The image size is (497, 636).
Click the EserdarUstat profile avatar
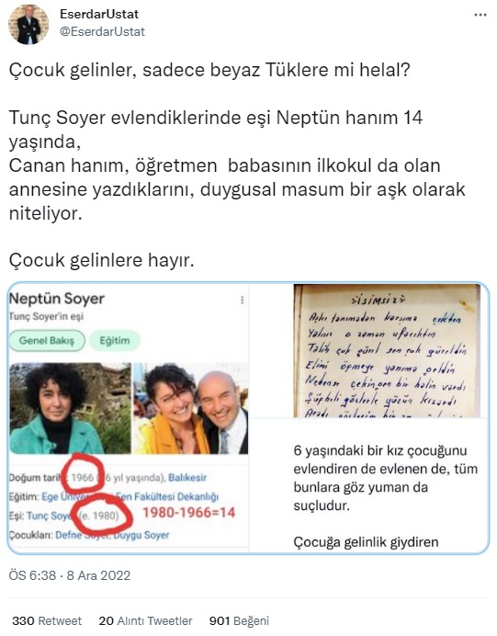pos(28,25)
